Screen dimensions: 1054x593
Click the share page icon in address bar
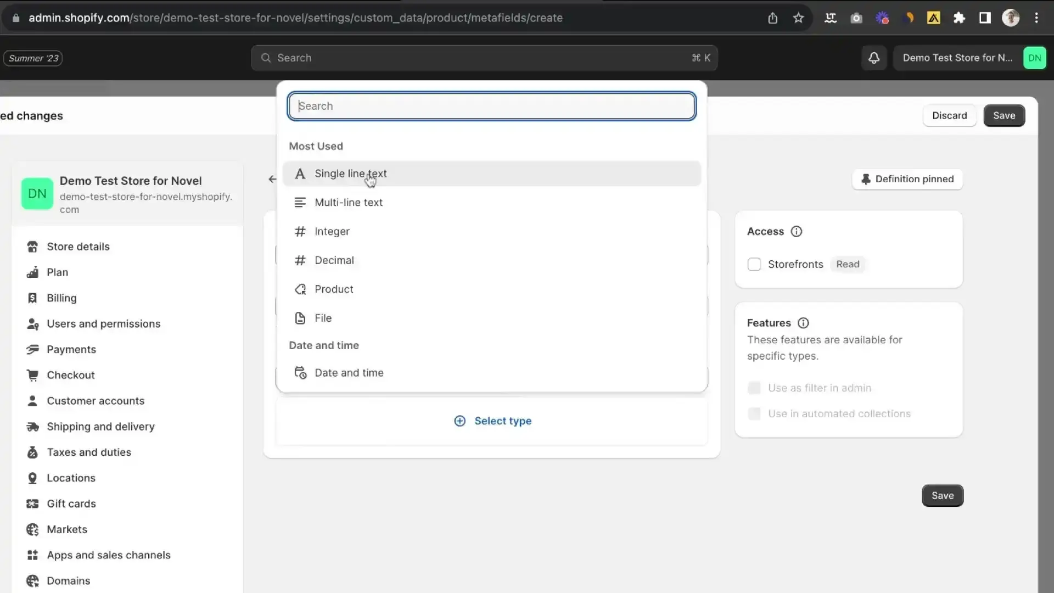[x=772, y=18]
